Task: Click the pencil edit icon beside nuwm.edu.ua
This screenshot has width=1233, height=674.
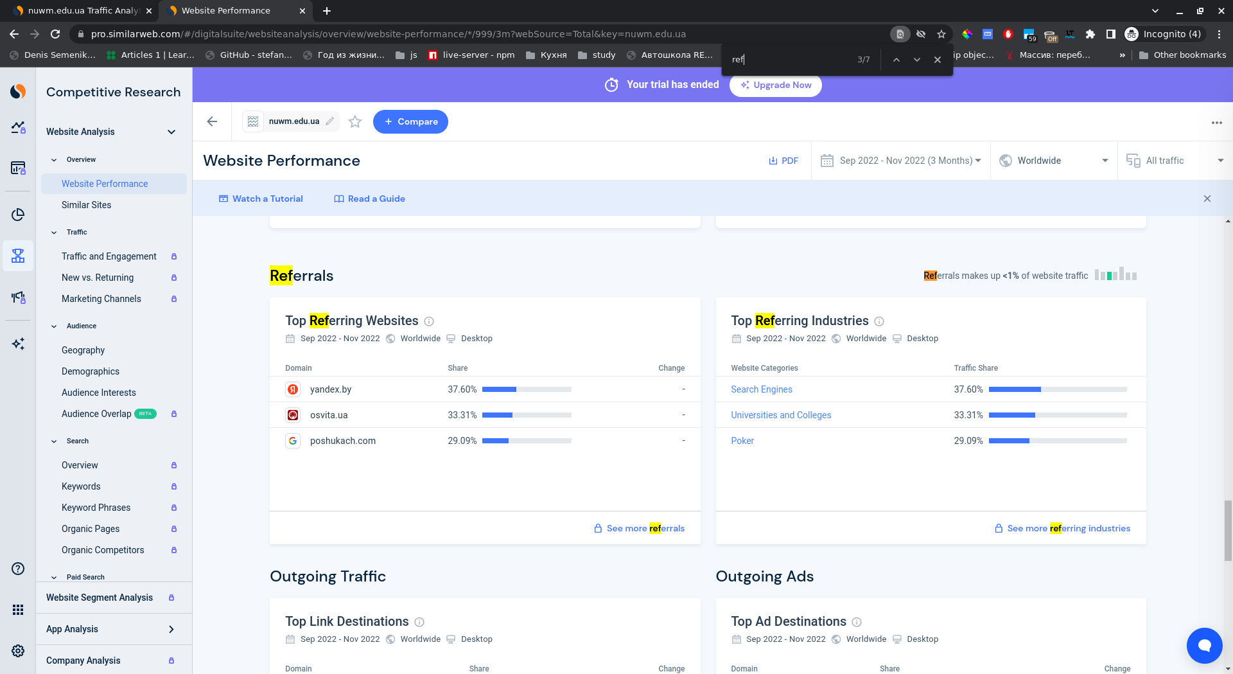Action: [330, 121]
